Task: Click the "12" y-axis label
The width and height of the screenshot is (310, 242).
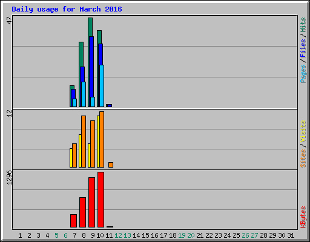Action: pyautogui.click(x=9, y=113)
